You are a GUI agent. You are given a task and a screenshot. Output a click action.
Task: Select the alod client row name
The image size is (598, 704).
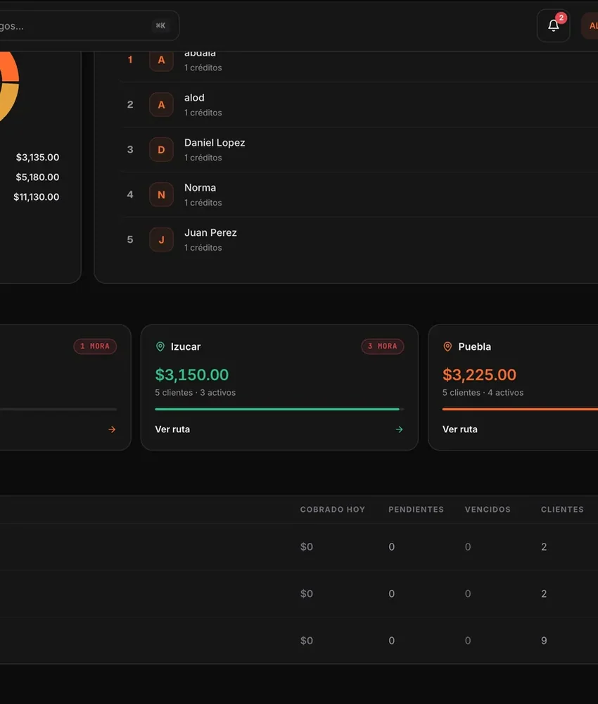pos(194,98)
